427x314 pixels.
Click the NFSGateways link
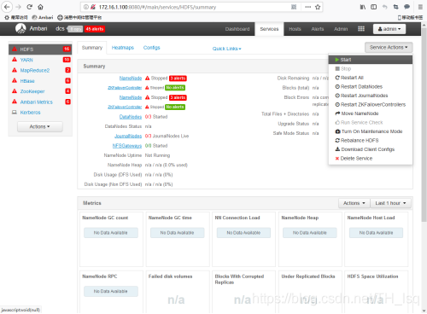(x=127, y=146)
